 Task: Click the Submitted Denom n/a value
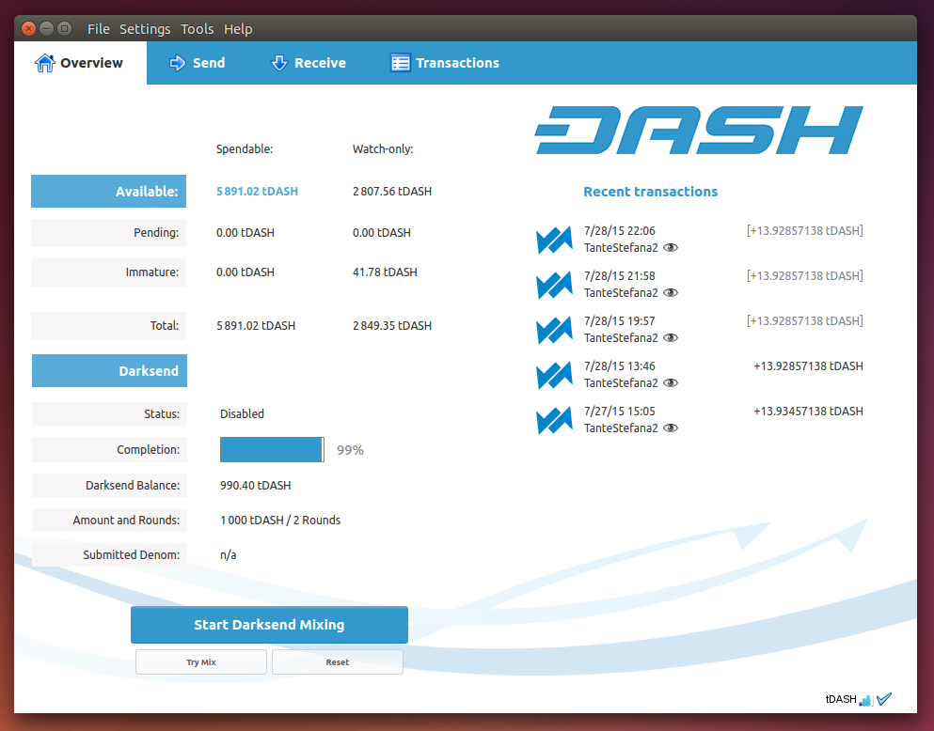(x=229, y=555)
